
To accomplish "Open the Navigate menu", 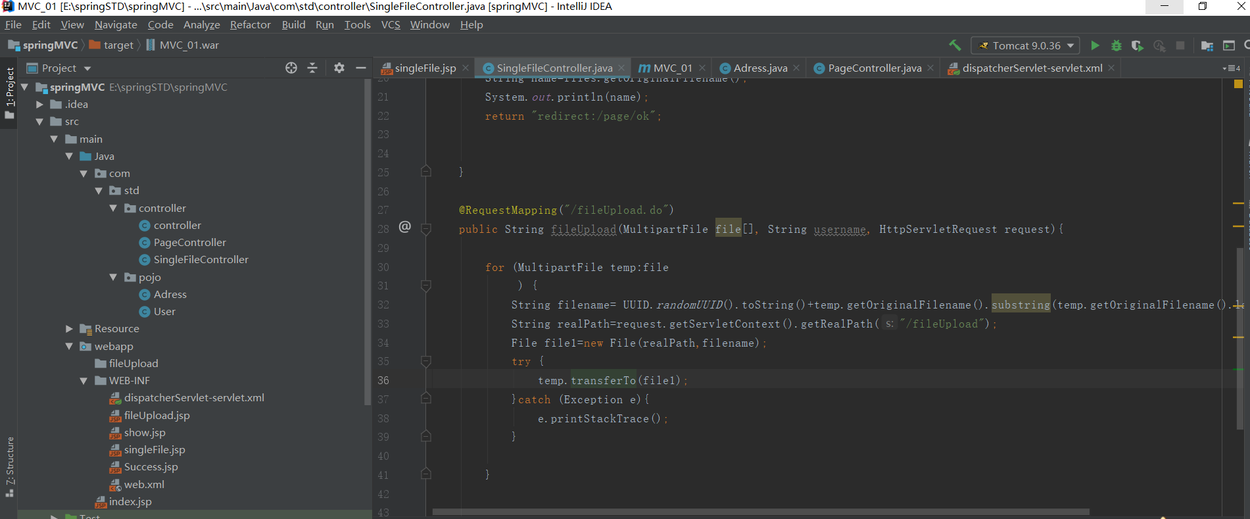I will (x=116, y=25).
